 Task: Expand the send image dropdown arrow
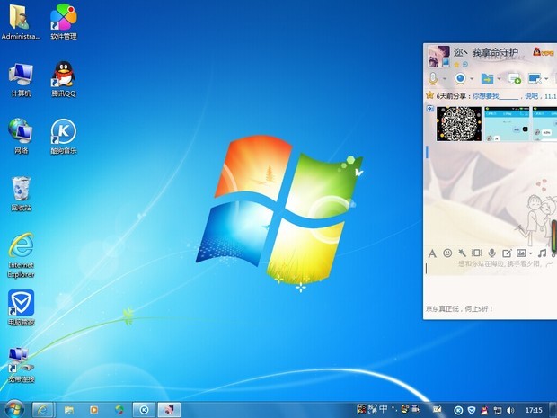click(531, 253)
